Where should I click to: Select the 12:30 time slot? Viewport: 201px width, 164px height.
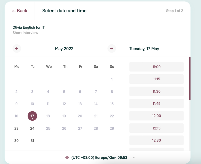coord(156,140)
